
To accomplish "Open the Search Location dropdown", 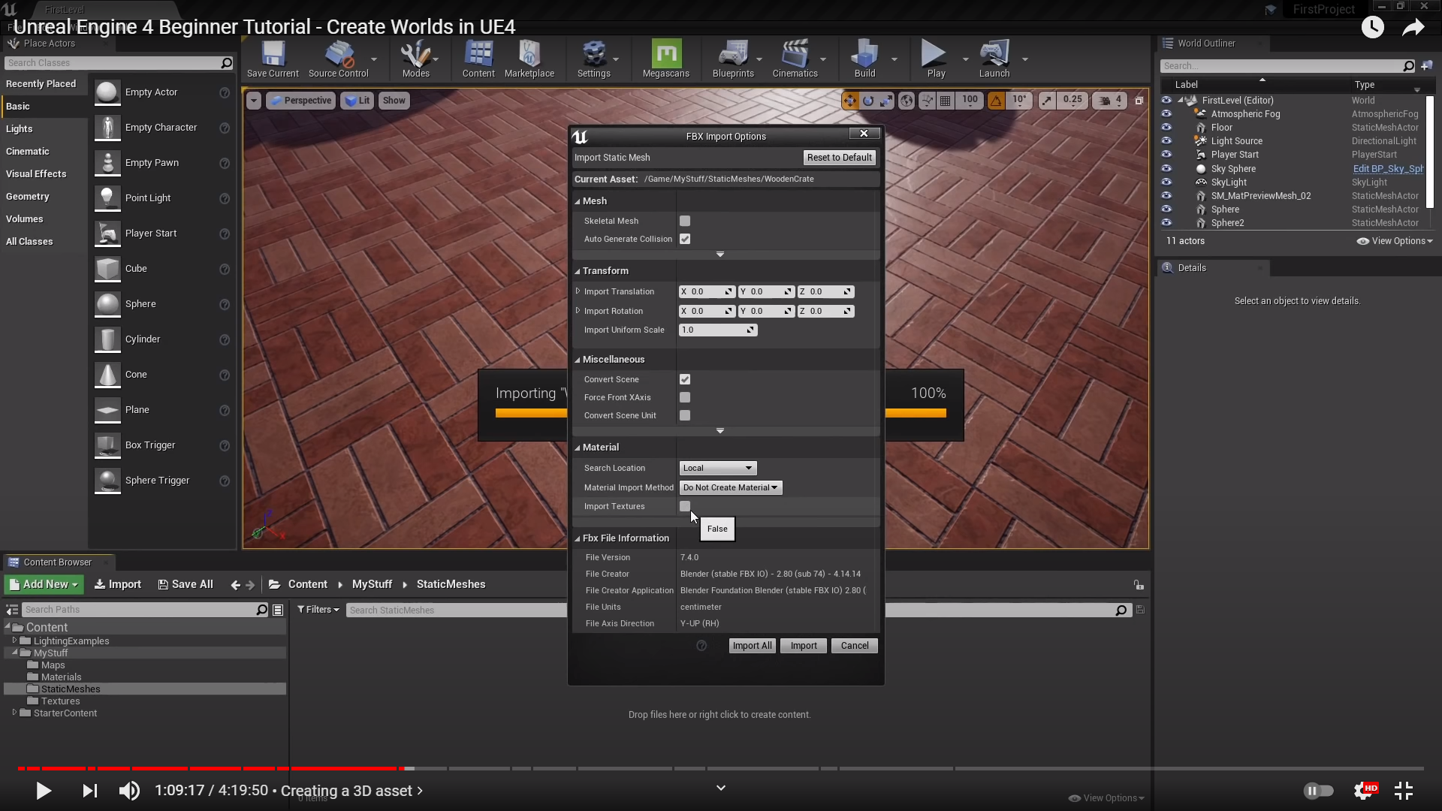I will tap(717, 468).
